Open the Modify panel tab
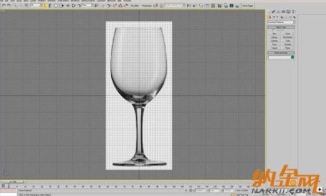The height and width of the screenshot is (196, 326). pyautogui.click(x=274, y=12)
